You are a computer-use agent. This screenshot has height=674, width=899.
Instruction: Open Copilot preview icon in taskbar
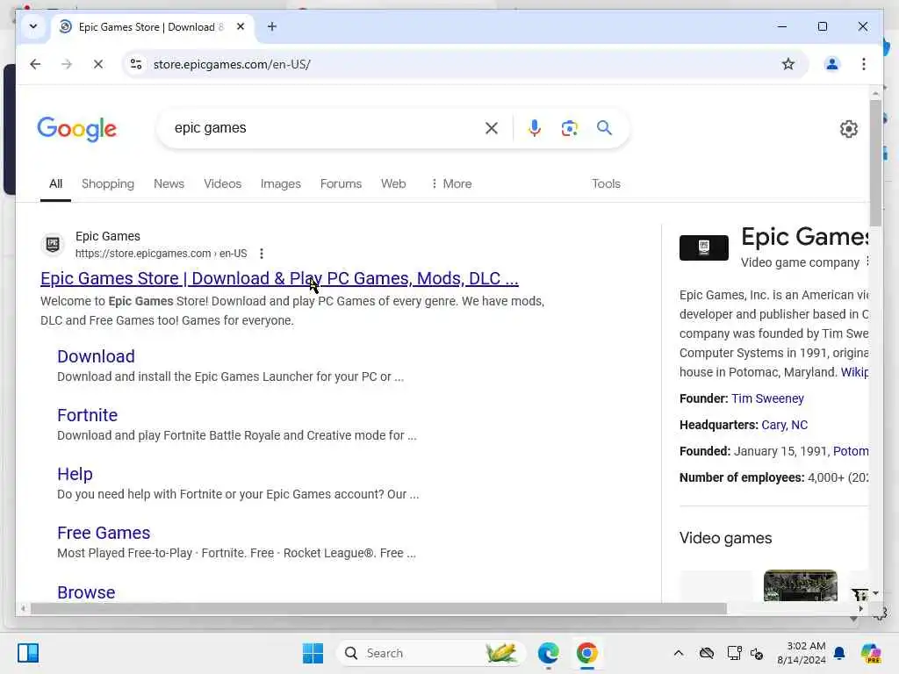pos(870,653)
